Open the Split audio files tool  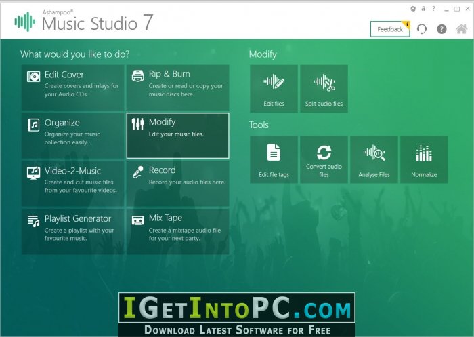[324, 88]
